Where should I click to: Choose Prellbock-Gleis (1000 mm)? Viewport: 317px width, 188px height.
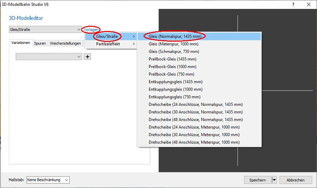click(199, 66)
